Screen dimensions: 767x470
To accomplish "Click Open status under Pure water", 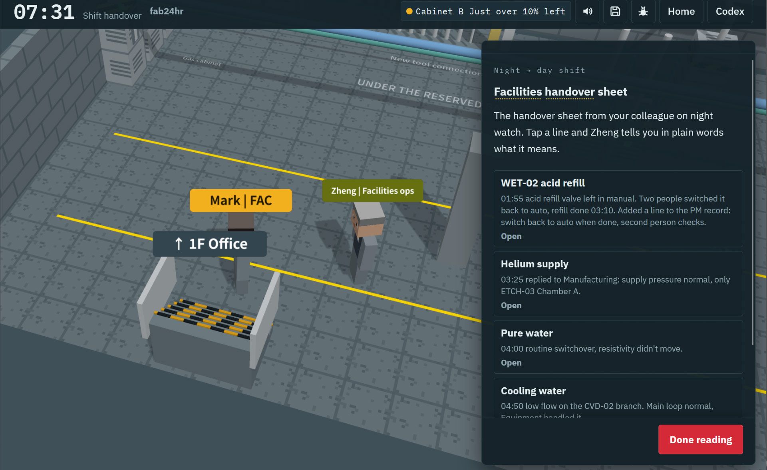I will point(511,363).
